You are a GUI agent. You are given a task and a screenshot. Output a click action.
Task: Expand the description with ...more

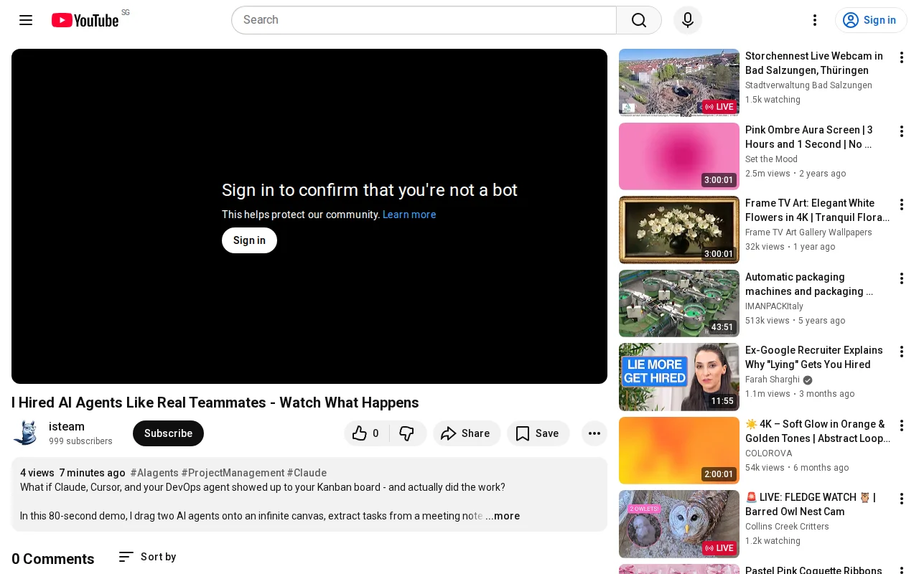coord(503,516)
